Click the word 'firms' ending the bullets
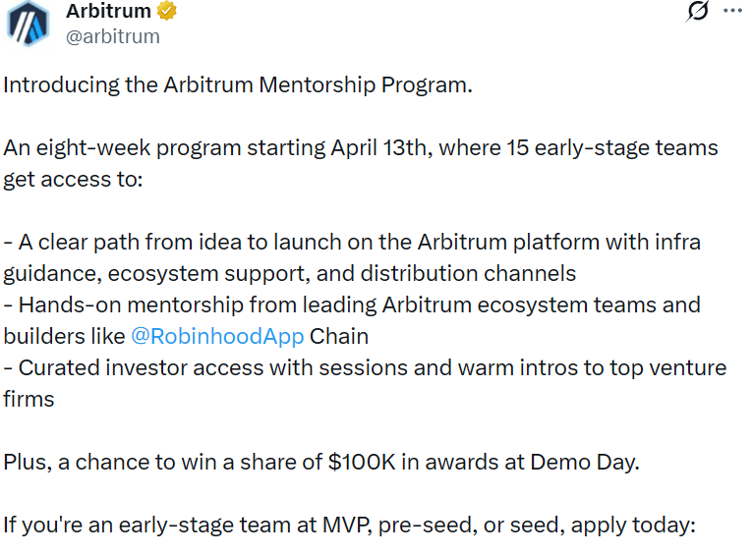This screenshot has width=753, height=554. [x=29, y=399]
